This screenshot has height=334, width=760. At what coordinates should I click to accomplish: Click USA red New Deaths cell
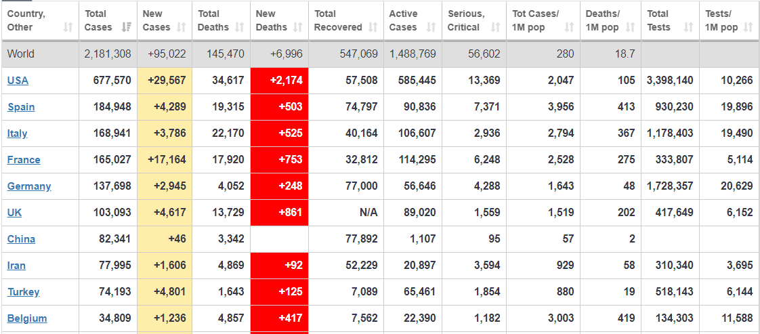click(x=279, y=81)
